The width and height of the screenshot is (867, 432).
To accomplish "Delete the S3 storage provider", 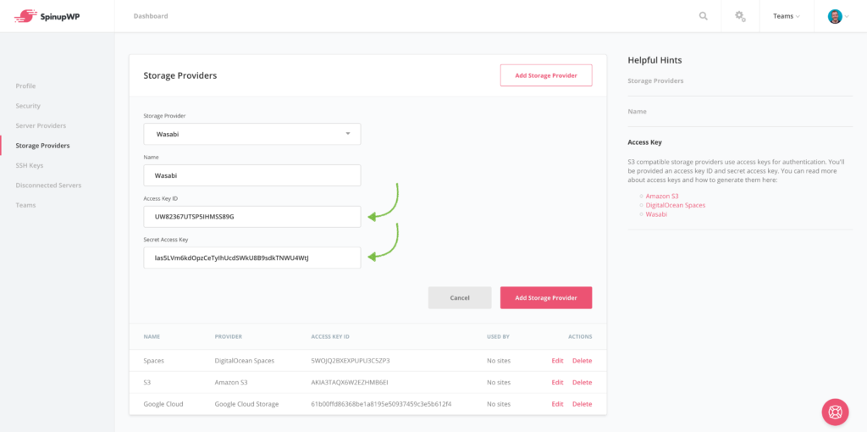I will coord(582,382).
